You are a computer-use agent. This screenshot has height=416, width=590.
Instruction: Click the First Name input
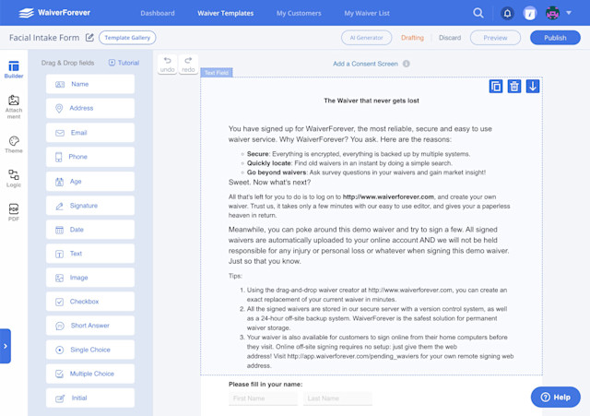(x=263, y=398)
